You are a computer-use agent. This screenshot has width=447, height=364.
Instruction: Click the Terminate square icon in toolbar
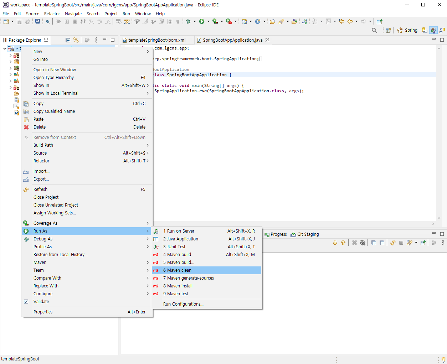[75, 21]
